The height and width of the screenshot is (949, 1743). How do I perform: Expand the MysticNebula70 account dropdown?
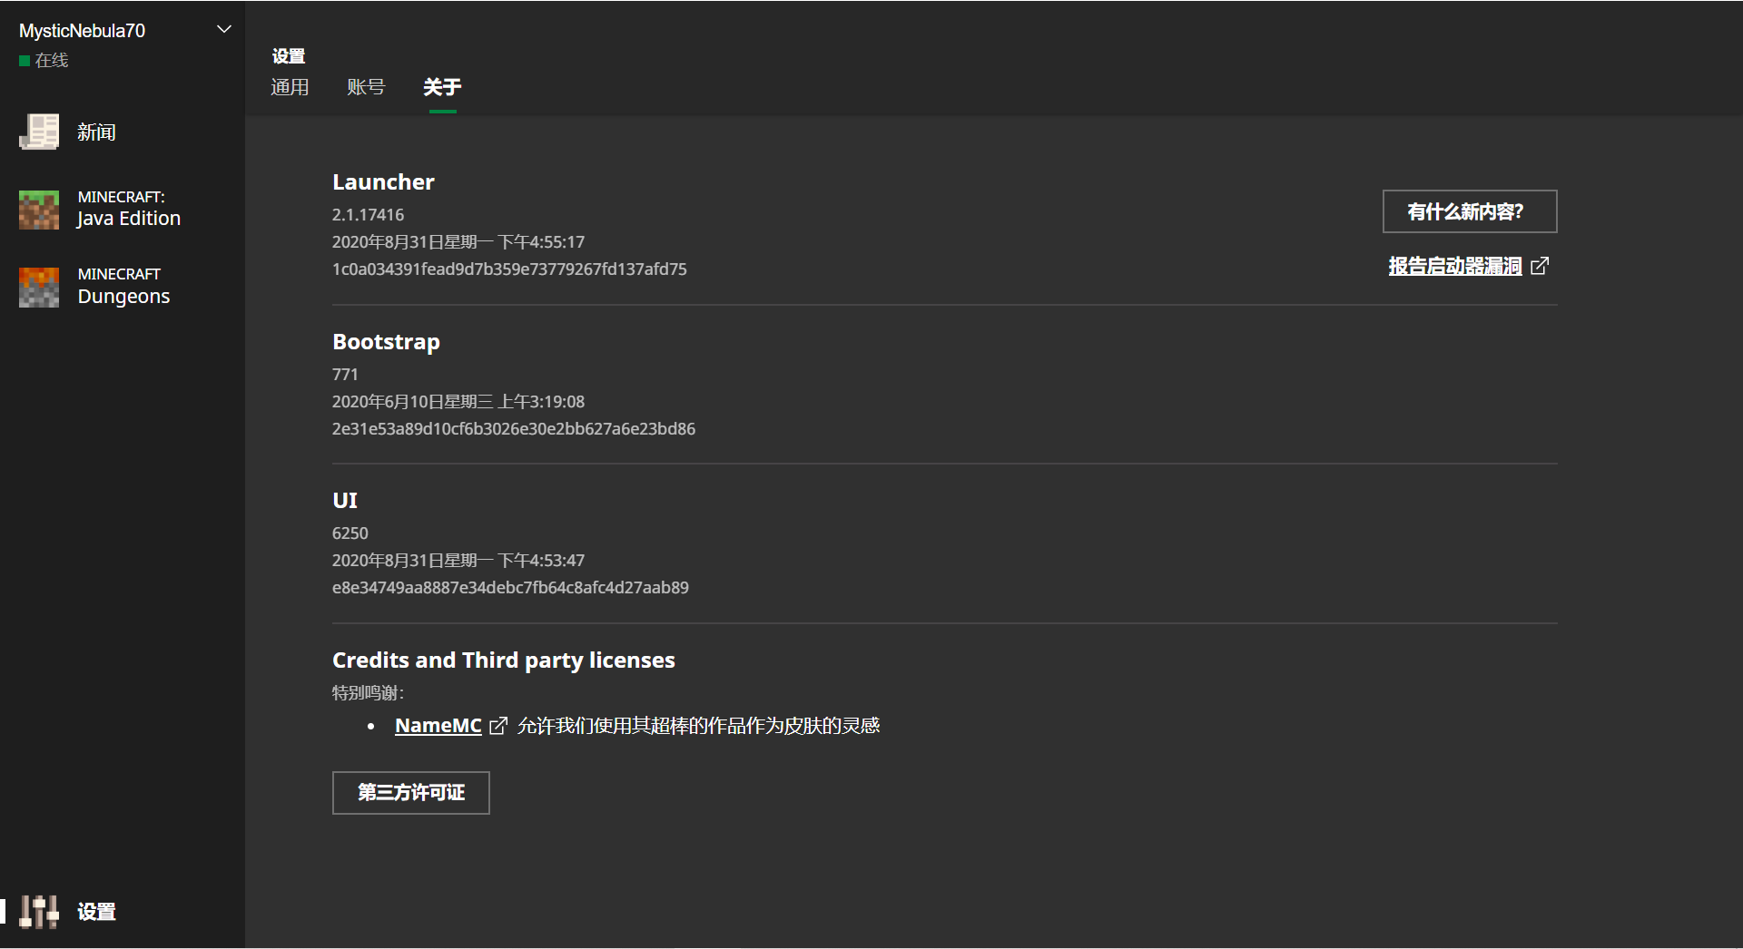tap(224, 30)
